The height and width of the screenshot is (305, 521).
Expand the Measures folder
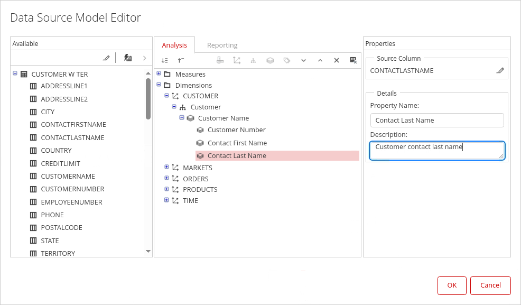(x=159, y=73)
